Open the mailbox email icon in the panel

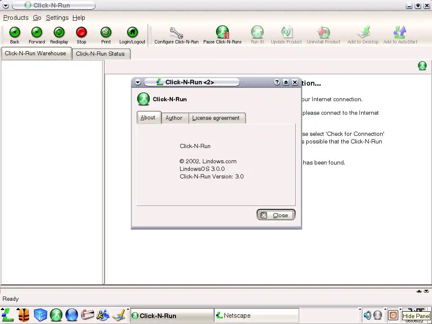(87, 315)
